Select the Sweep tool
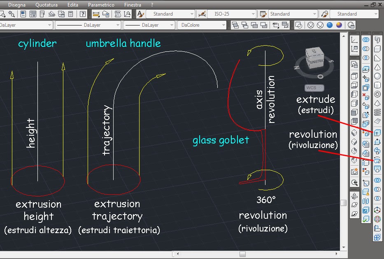This screenshot has height=259, width=384. point(377,151)
